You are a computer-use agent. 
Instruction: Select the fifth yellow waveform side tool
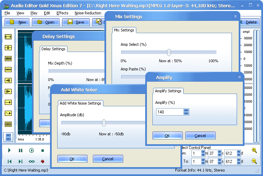(x=8, y=80)
